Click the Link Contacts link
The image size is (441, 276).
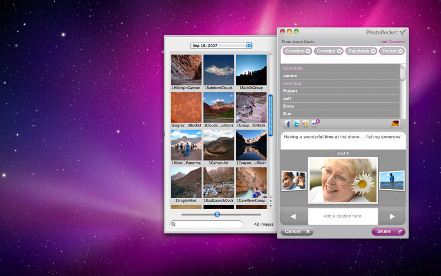pyautogui.click(x=392, y=42)
